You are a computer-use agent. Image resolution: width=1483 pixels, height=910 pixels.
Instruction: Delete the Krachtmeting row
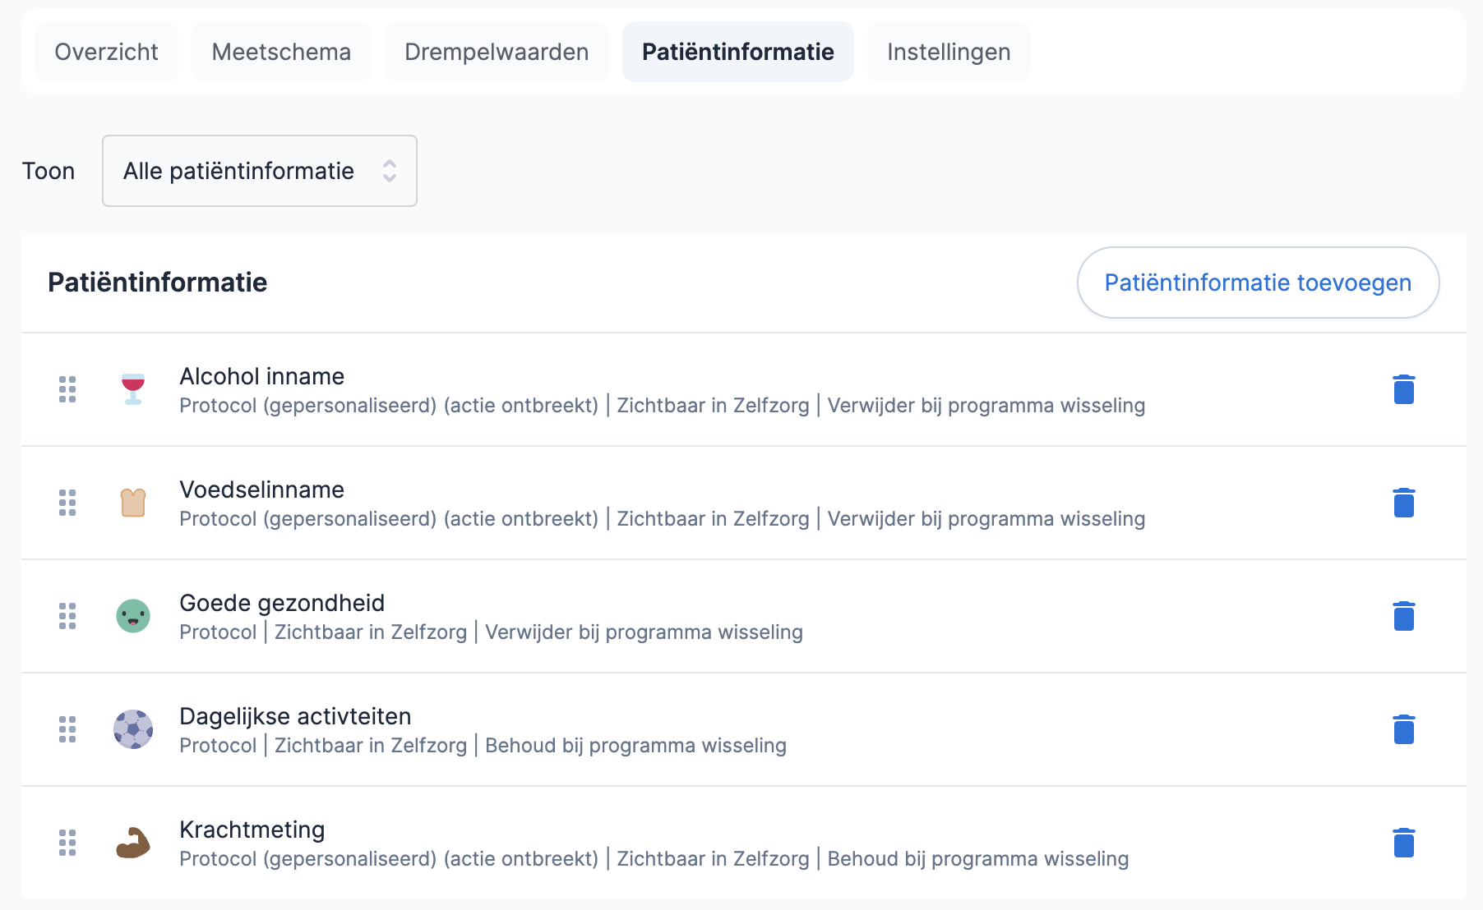(x=1403, y=843)
